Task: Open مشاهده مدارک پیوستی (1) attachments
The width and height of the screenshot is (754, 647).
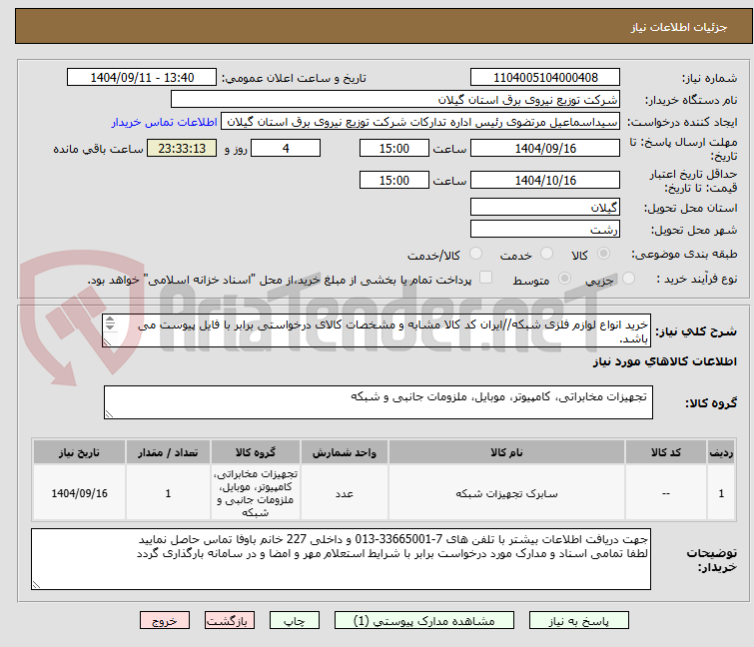Action: pyautogui.click(x=424, y=621)
